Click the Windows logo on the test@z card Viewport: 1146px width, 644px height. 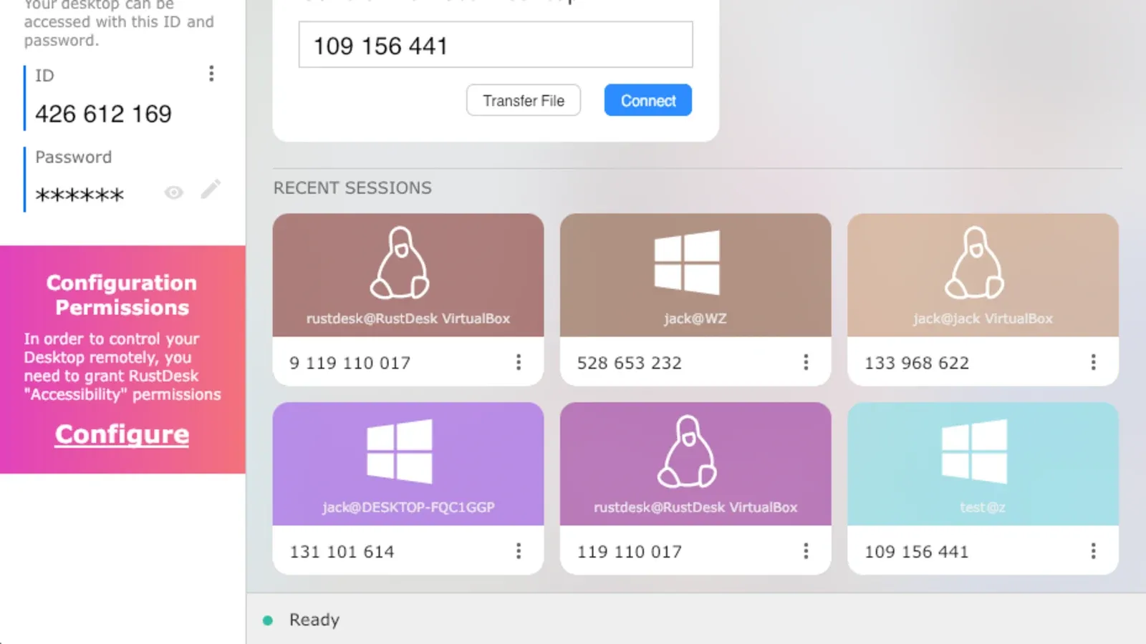(974, 452)
